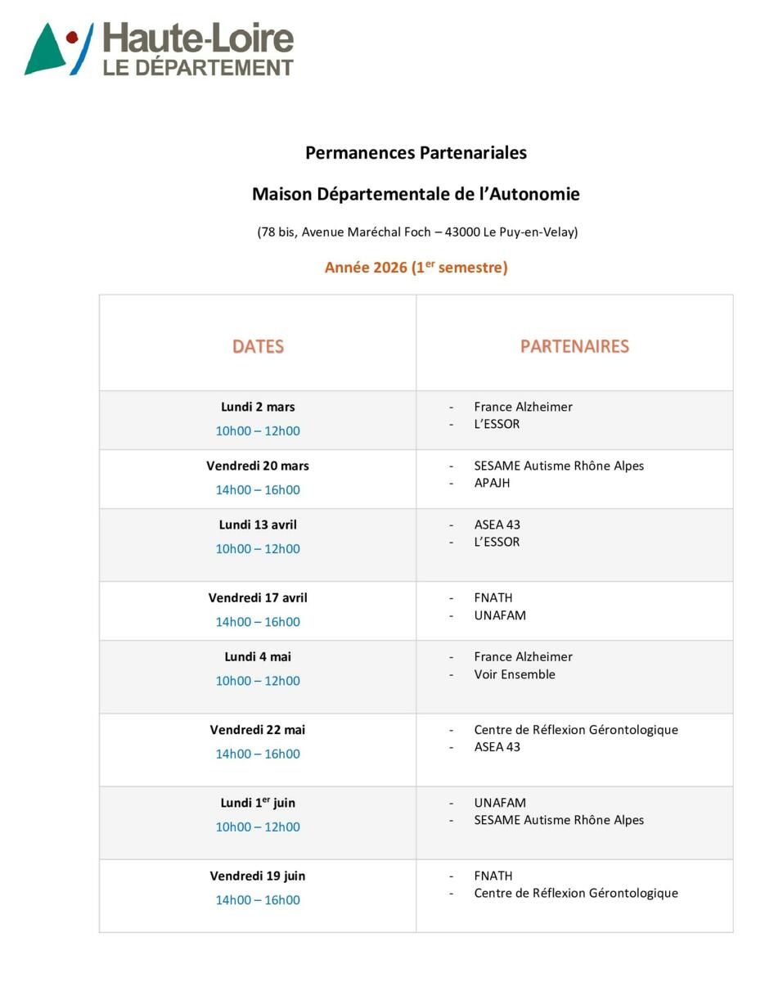Viewport: 783px width, 982px height.
Task: Click the orange "Année 2026" semester heading
Action: coord(416,267)
